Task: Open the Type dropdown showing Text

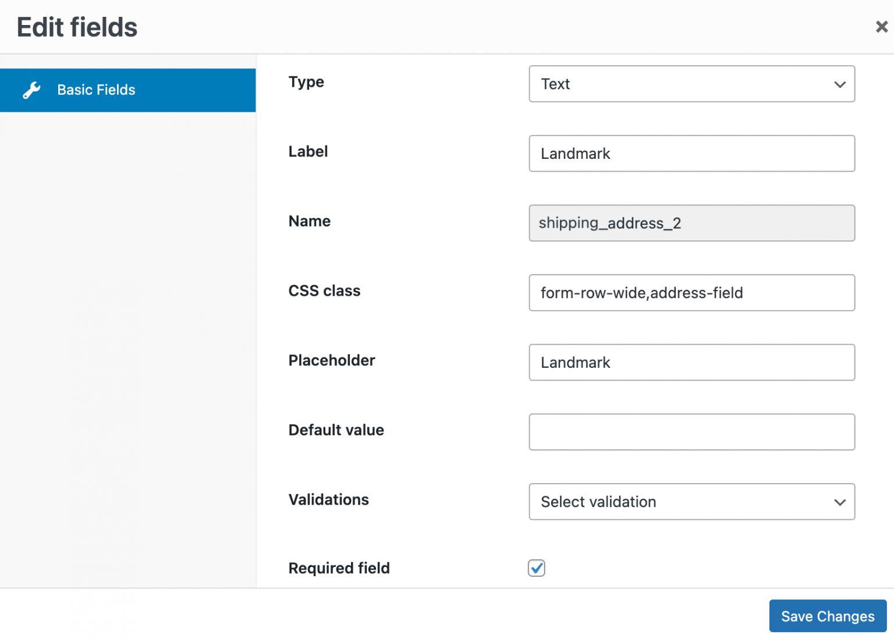Action: [691, 84]
